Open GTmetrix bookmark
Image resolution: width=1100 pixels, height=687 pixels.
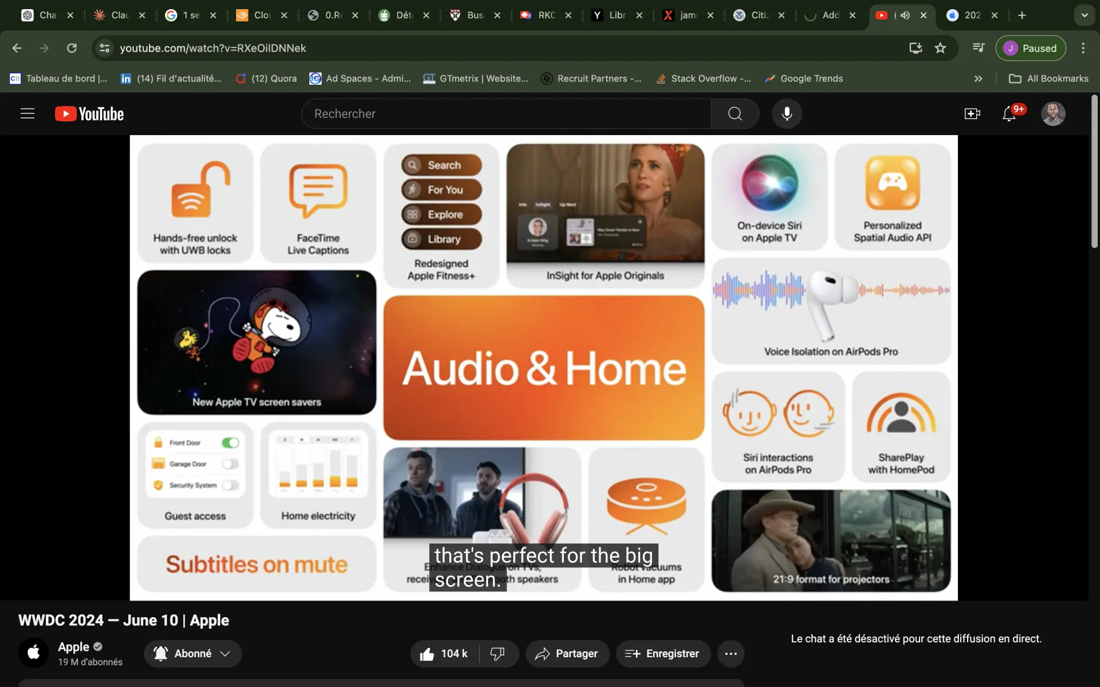click(x=476, y=78)
